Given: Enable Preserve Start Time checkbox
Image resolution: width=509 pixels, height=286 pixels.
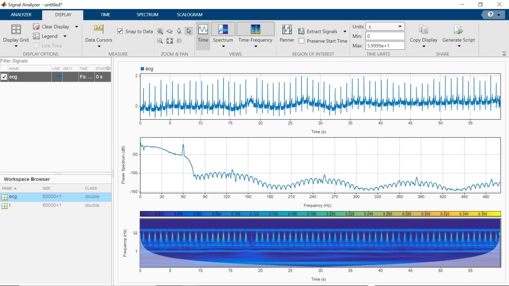Looking at the screenshot, I should point(302,41).
